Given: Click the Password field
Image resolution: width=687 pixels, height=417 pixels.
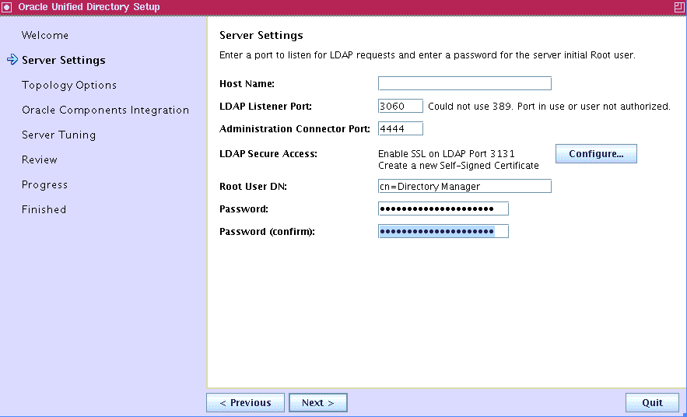Looking at the screenshot, I should [443, 209].
